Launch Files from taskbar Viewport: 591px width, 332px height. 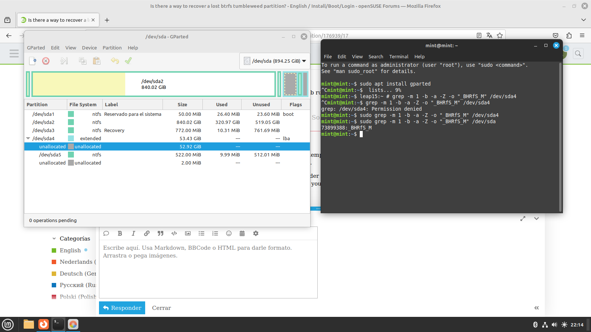29,324
